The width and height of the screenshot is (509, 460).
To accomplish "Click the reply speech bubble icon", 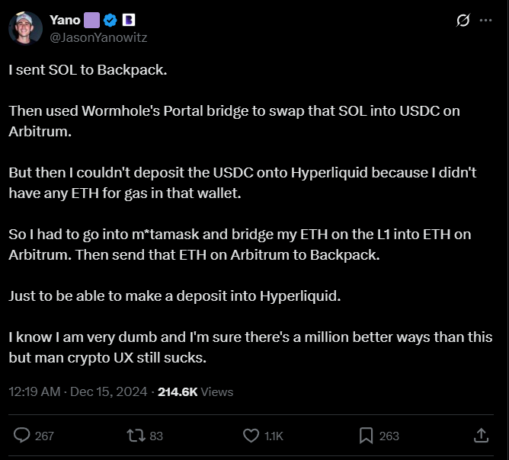I will tap(23, 436).
